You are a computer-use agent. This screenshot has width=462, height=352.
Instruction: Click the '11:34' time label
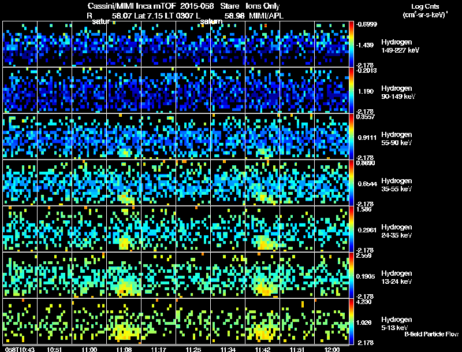coord(228,350)
